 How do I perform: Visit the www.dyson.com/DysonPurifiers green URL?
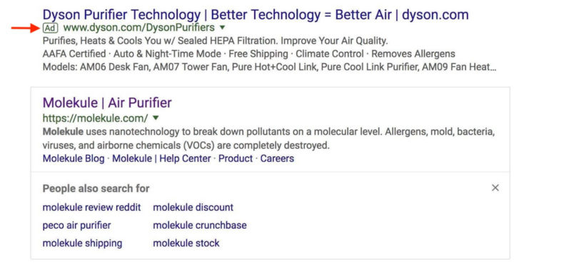coord(139,28)
